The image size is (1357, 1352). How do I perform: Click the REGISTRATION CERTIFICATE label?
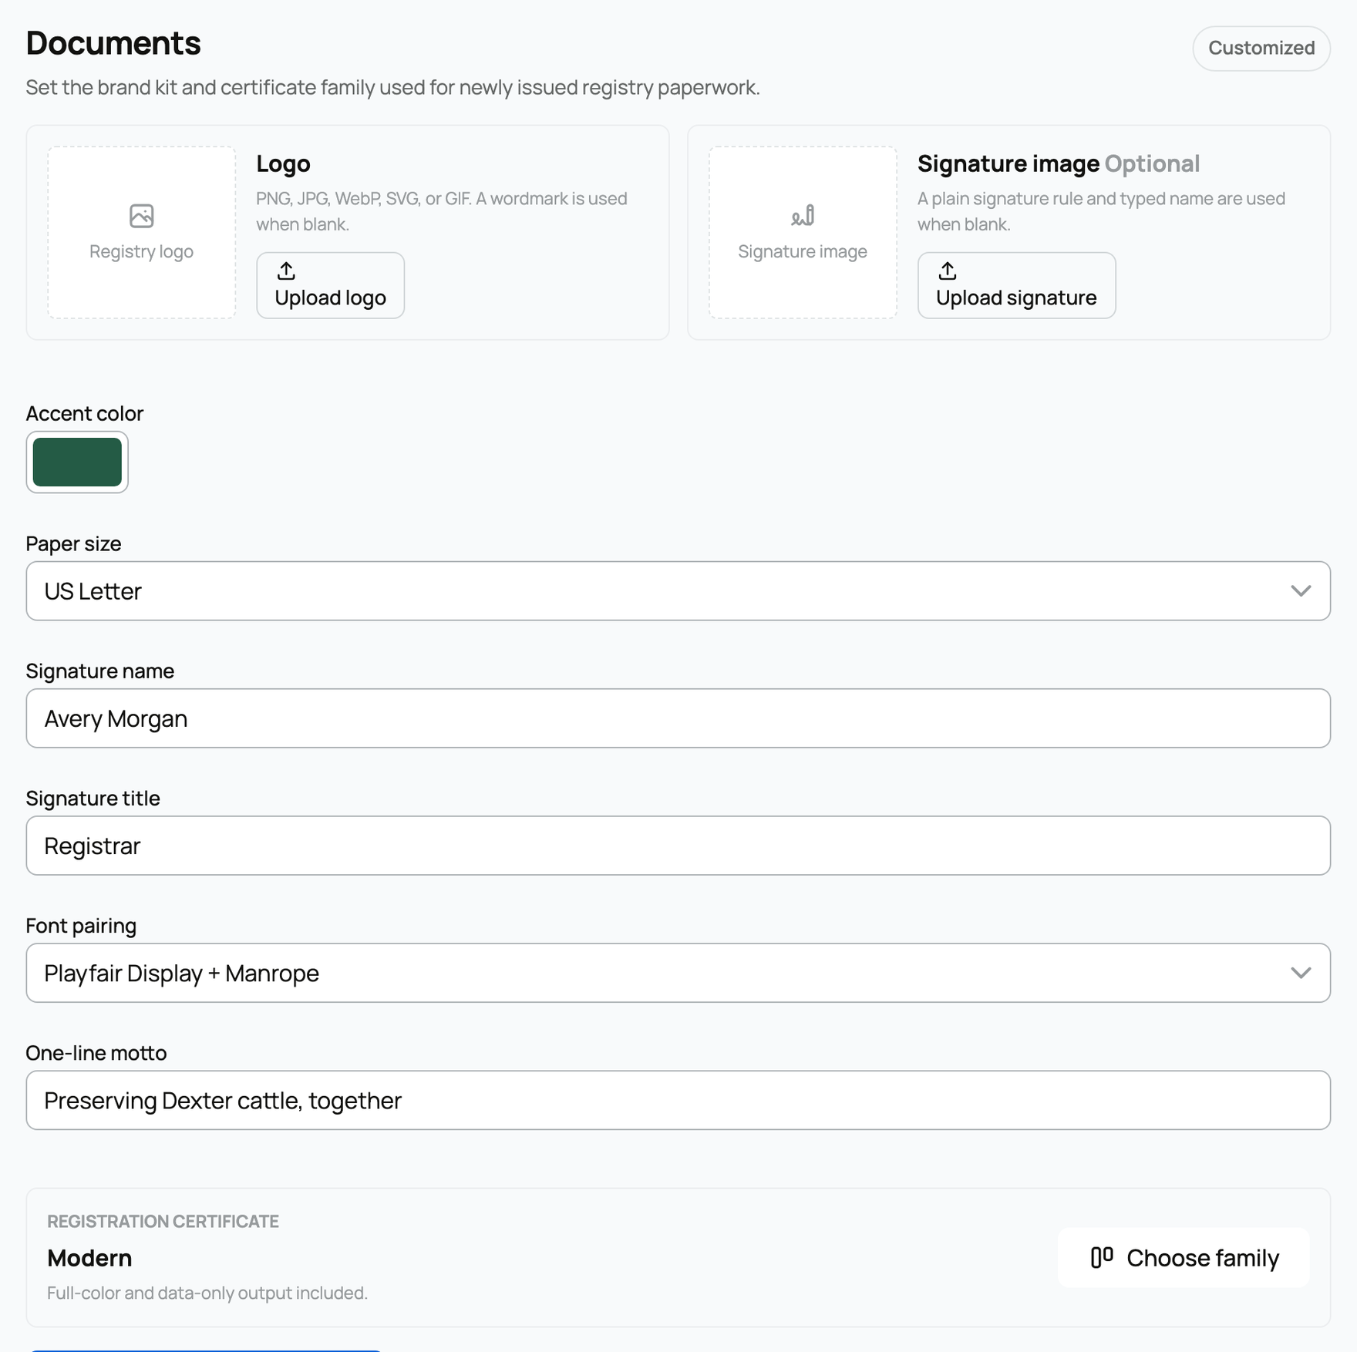(x=163, y=1221)
